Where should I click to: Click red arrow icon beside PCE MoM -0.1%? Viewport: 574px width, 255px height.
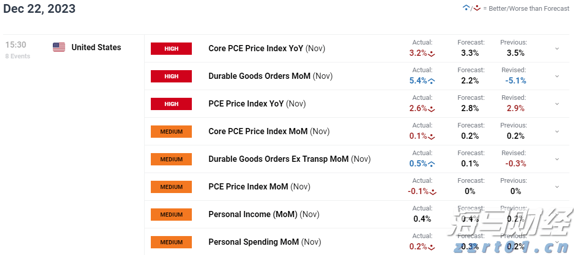click(433, 192)
